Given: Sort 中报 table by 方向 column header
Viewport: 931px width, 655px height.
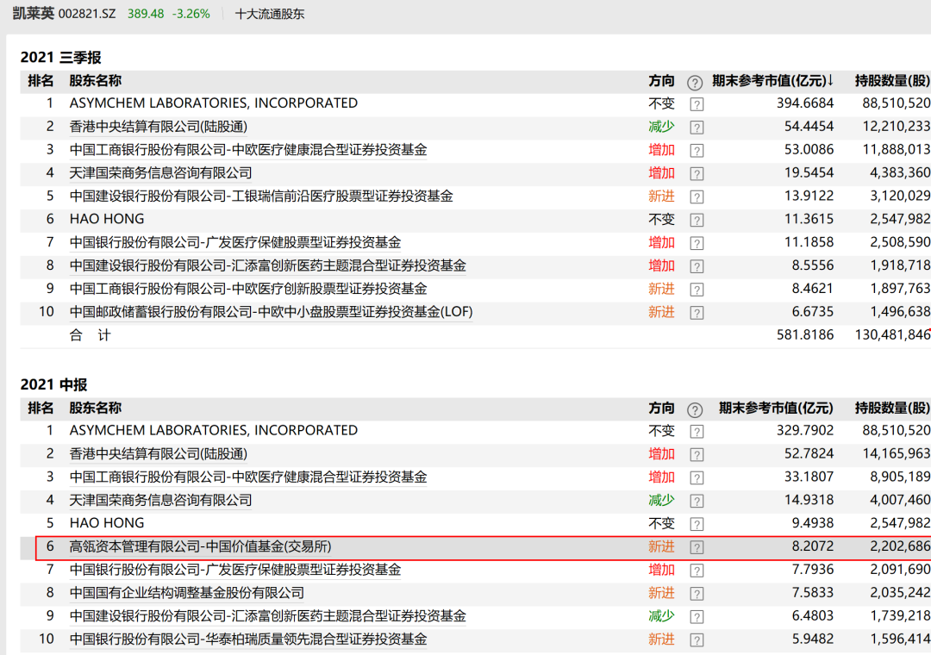Looking at the screenshot, I should pyautogui.click(x=661, y=408).
